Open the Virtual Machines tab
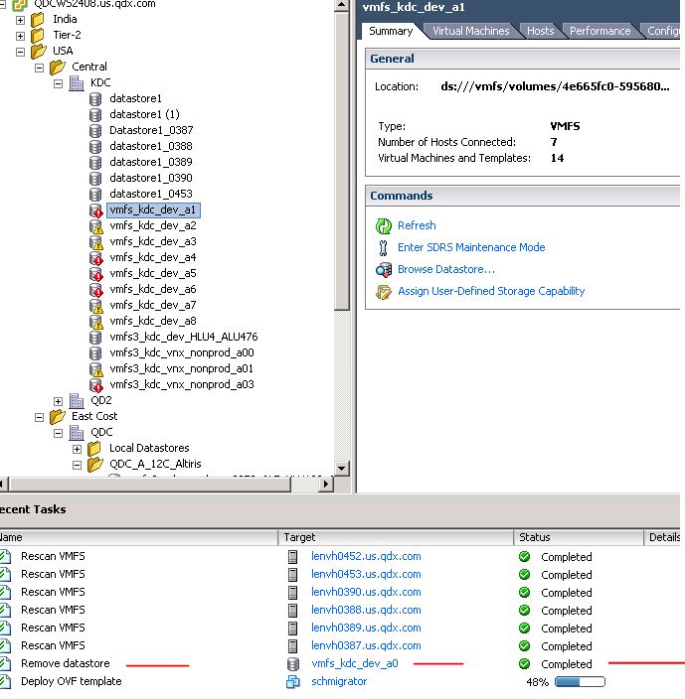 tap(471, 31)
